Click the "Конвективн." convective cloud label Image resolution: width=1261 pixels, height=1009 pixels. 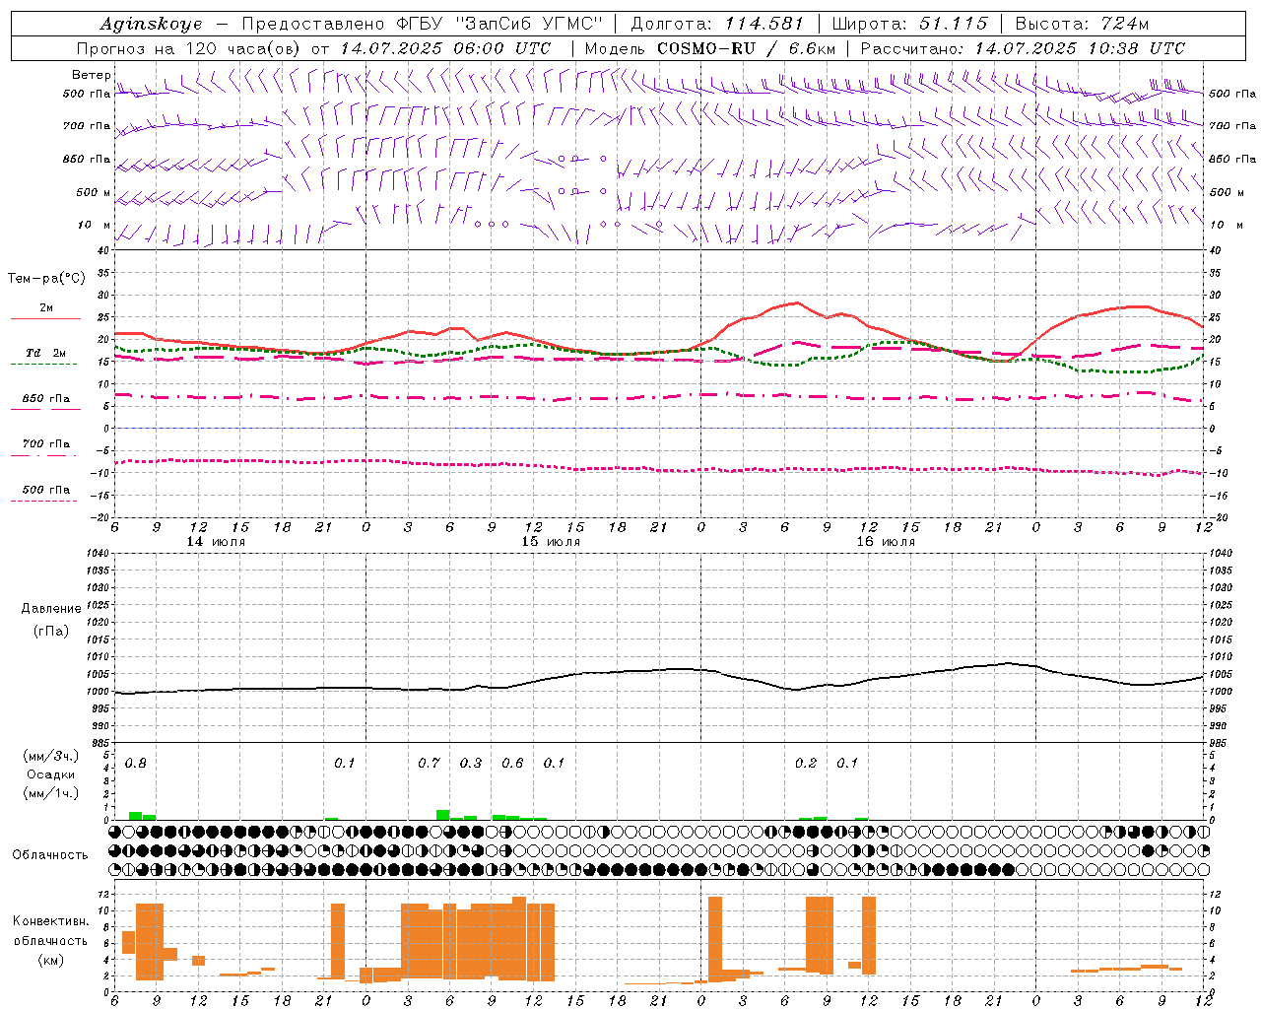(50, 921)
